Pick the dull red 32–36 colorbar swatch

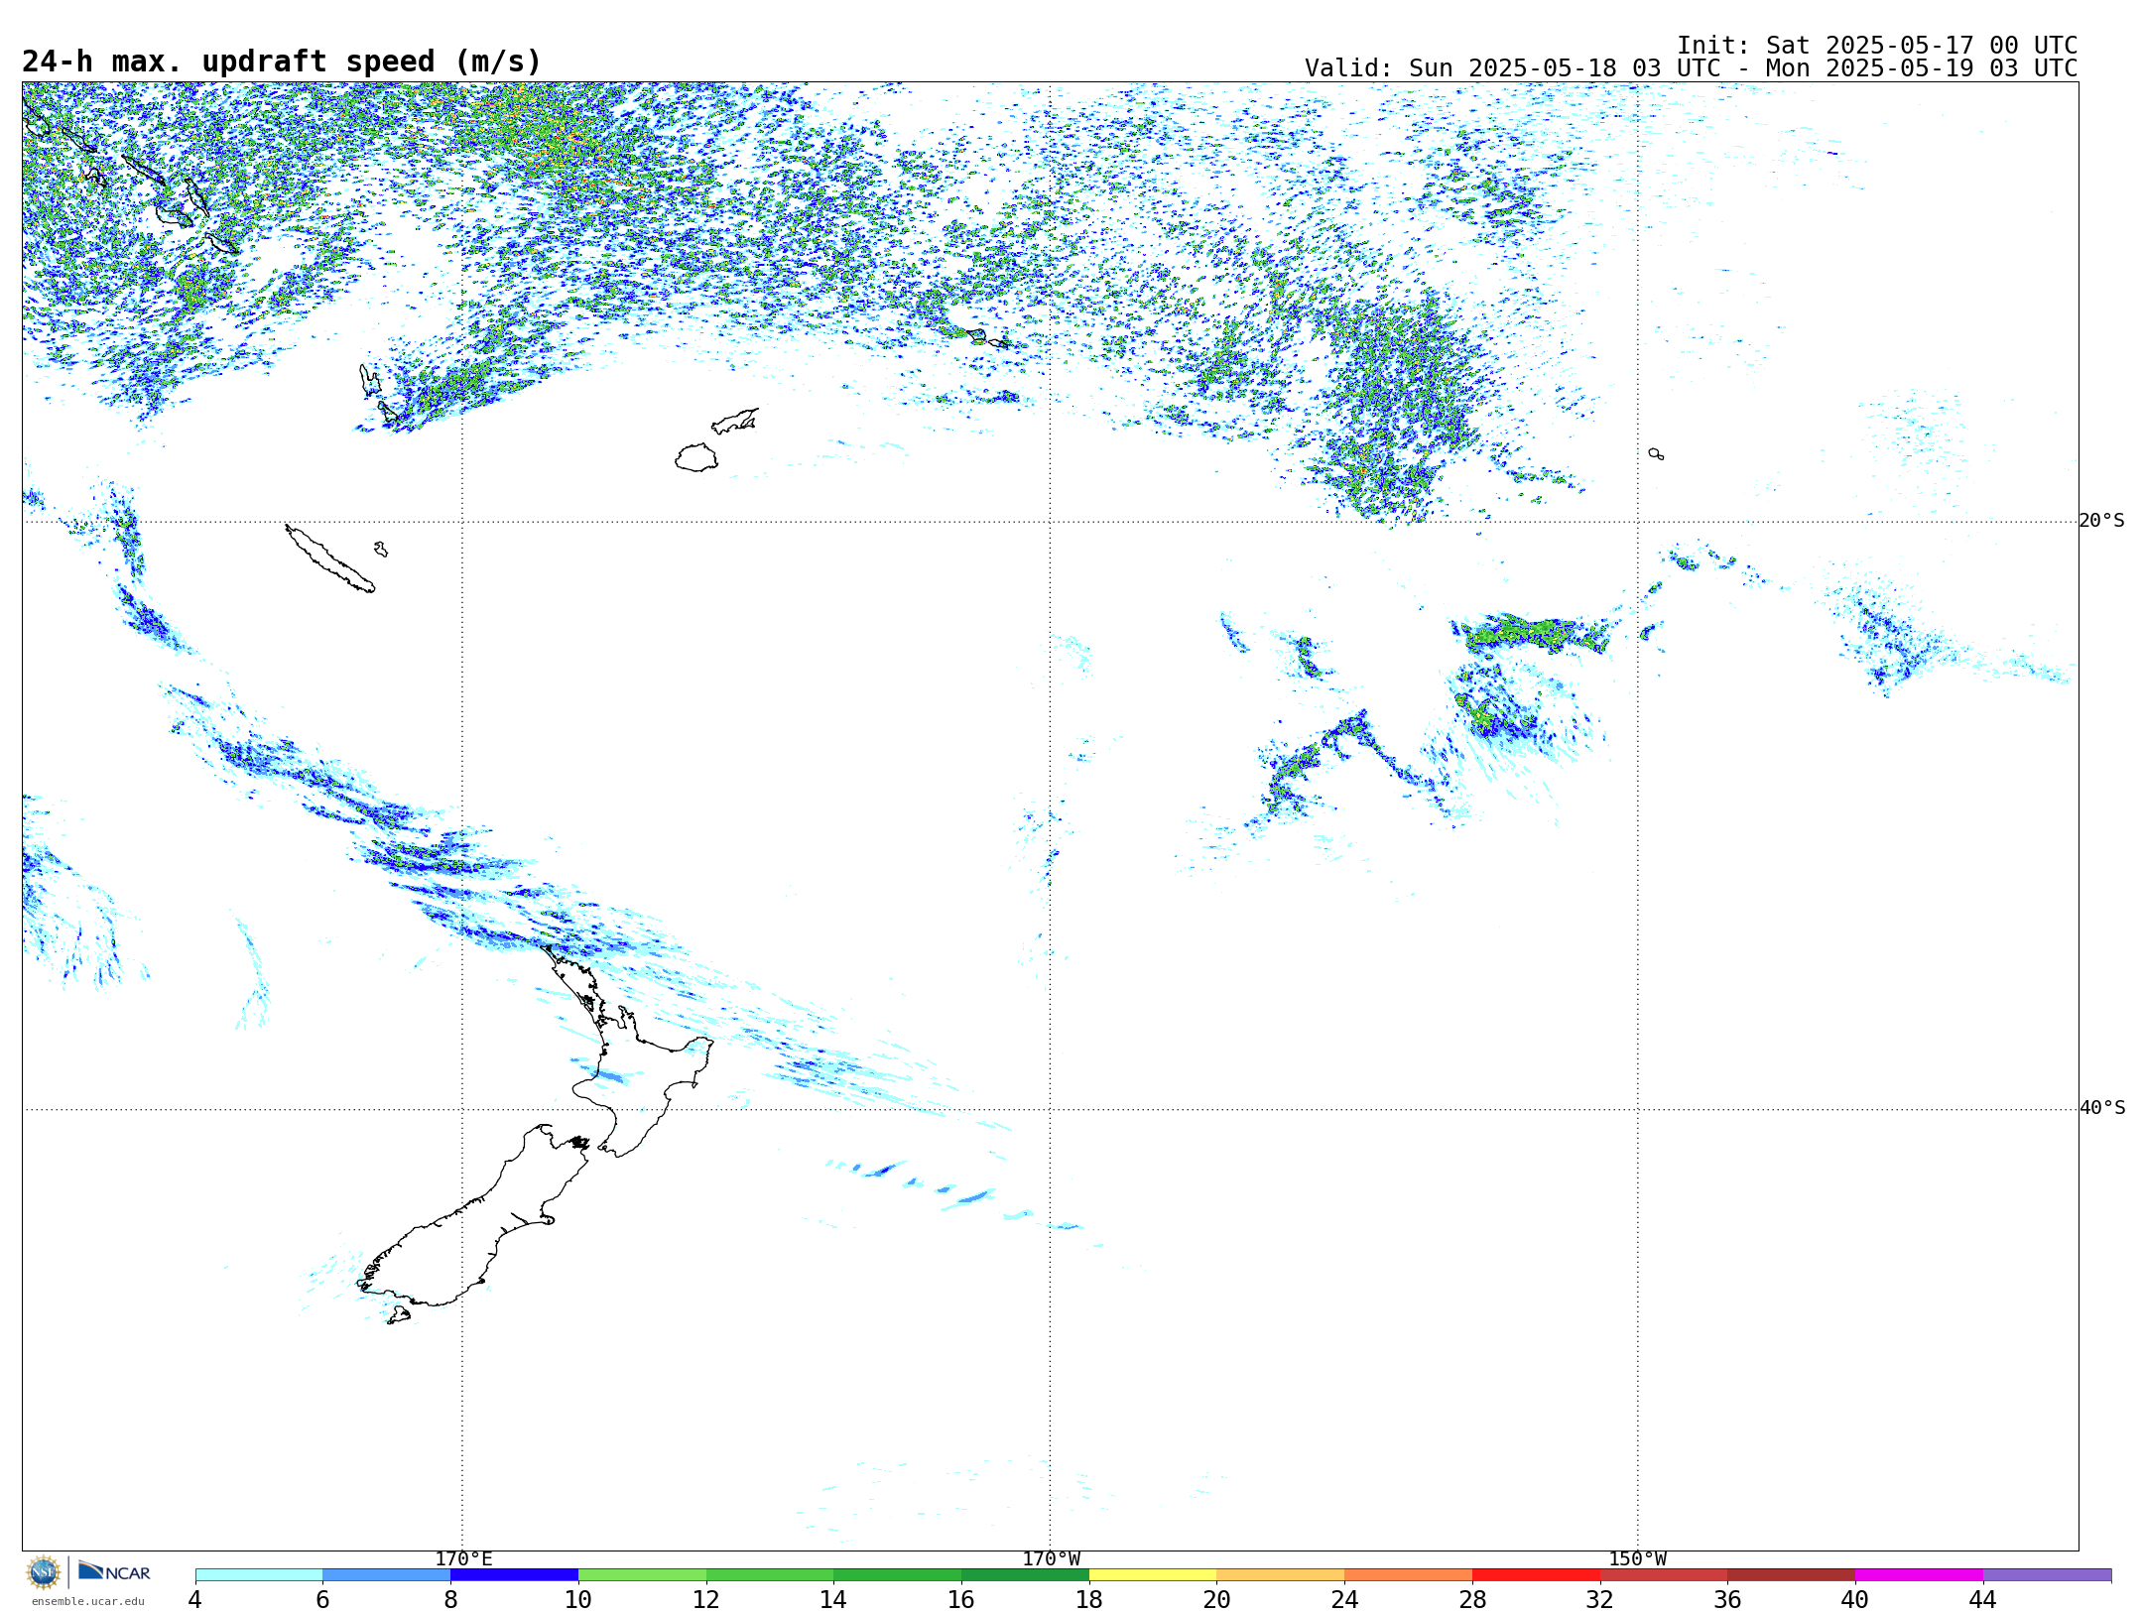pos(1664,1574)
